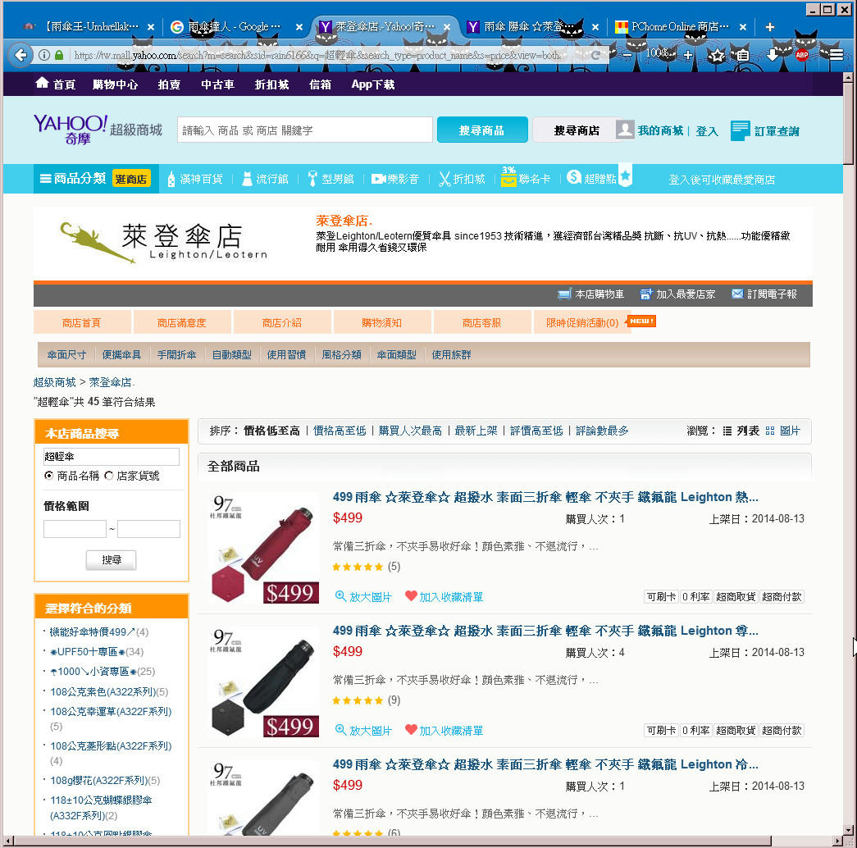Image resolution: width=857 pixels, height=848 pixels.
Task: Sort by 購買人次最高
Action: point(411,431)
